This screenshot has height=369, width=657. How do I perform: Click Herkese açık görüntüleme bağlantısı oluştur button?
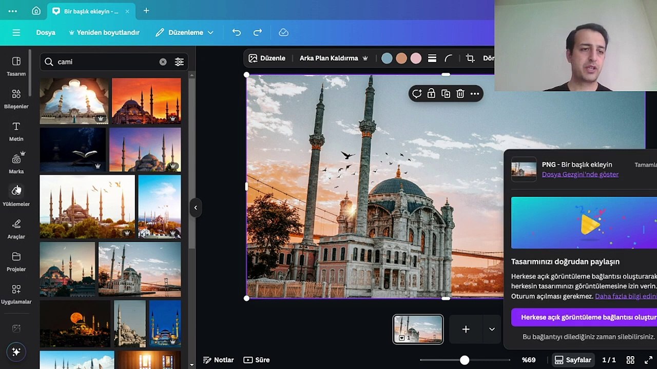point(584,317)
